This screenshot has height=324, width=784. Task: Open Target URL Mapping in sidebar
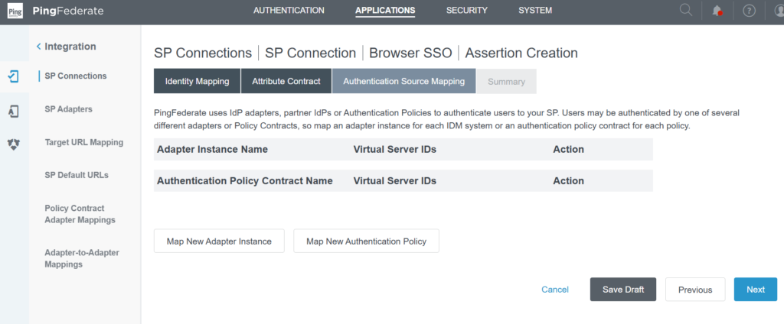[x=84, y=142]
